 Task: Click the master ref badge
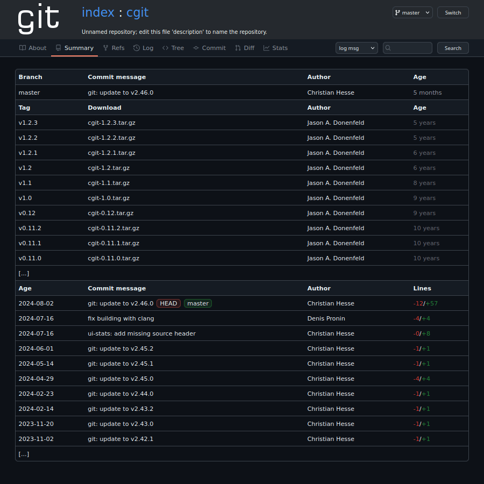click(198, 303)
